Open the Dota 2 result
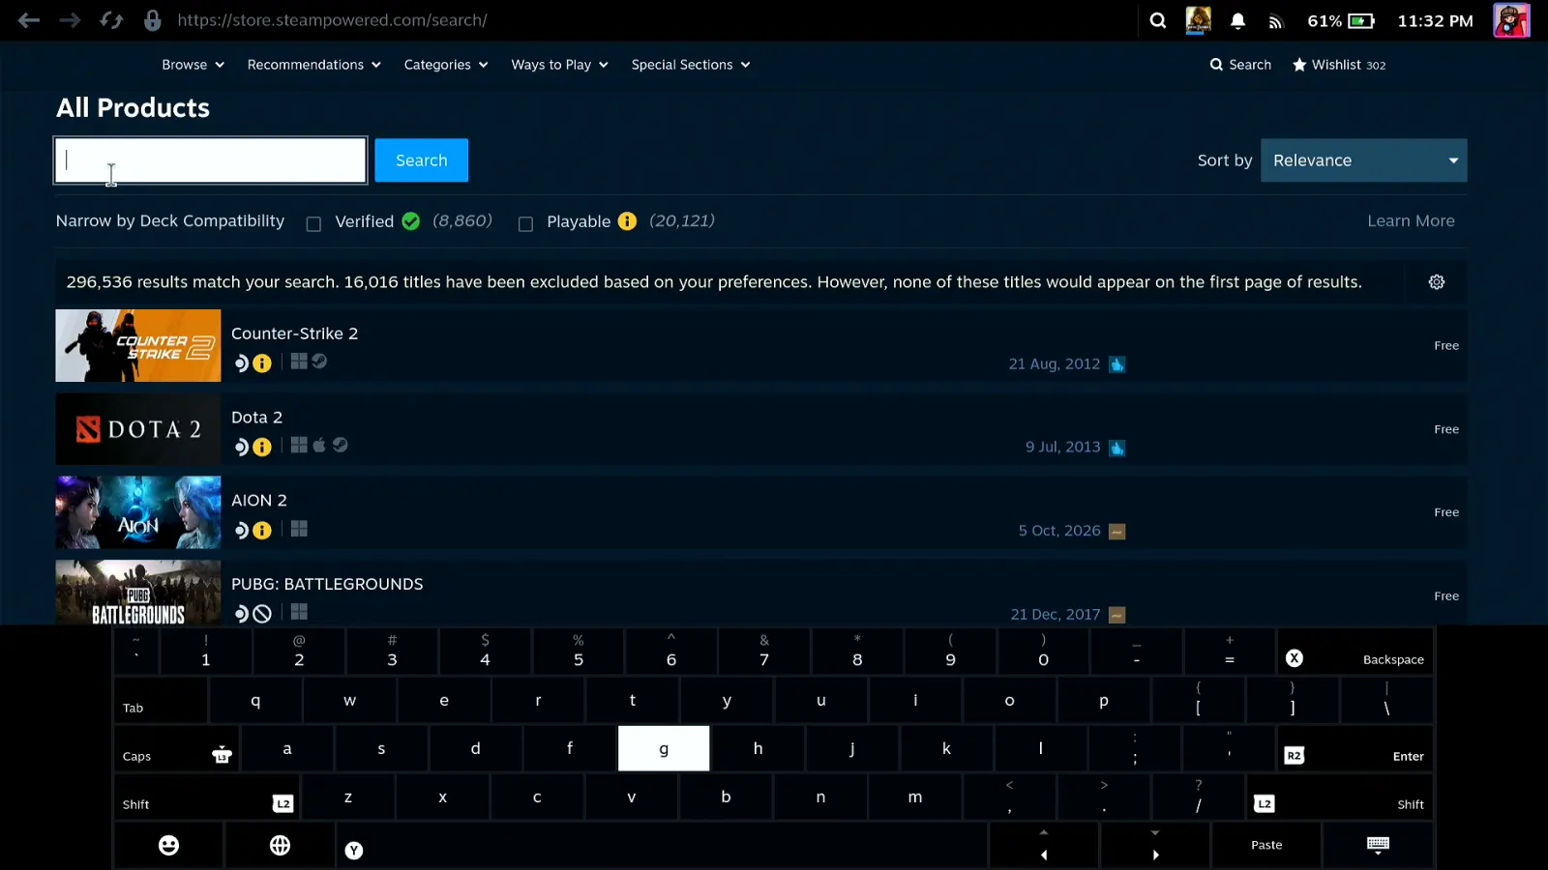 (760, 429)
